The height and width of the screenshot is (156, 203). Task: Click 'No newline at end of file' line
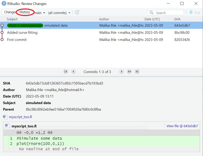(x=49, y=149)
